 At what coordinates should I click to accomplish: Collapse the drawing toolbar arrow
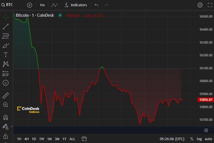tap(12, 126)
